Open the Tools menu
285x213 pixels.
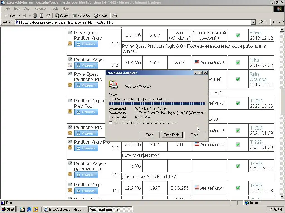click(55, 9)
